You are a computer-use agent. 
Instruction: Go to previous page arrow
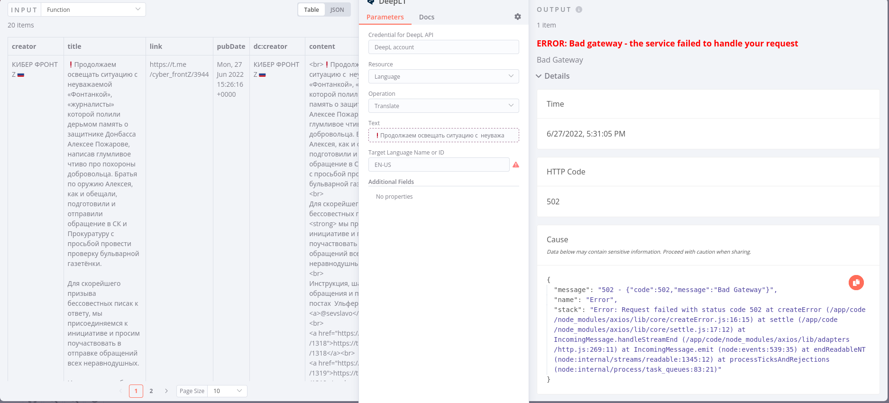(x=120, y=391)
